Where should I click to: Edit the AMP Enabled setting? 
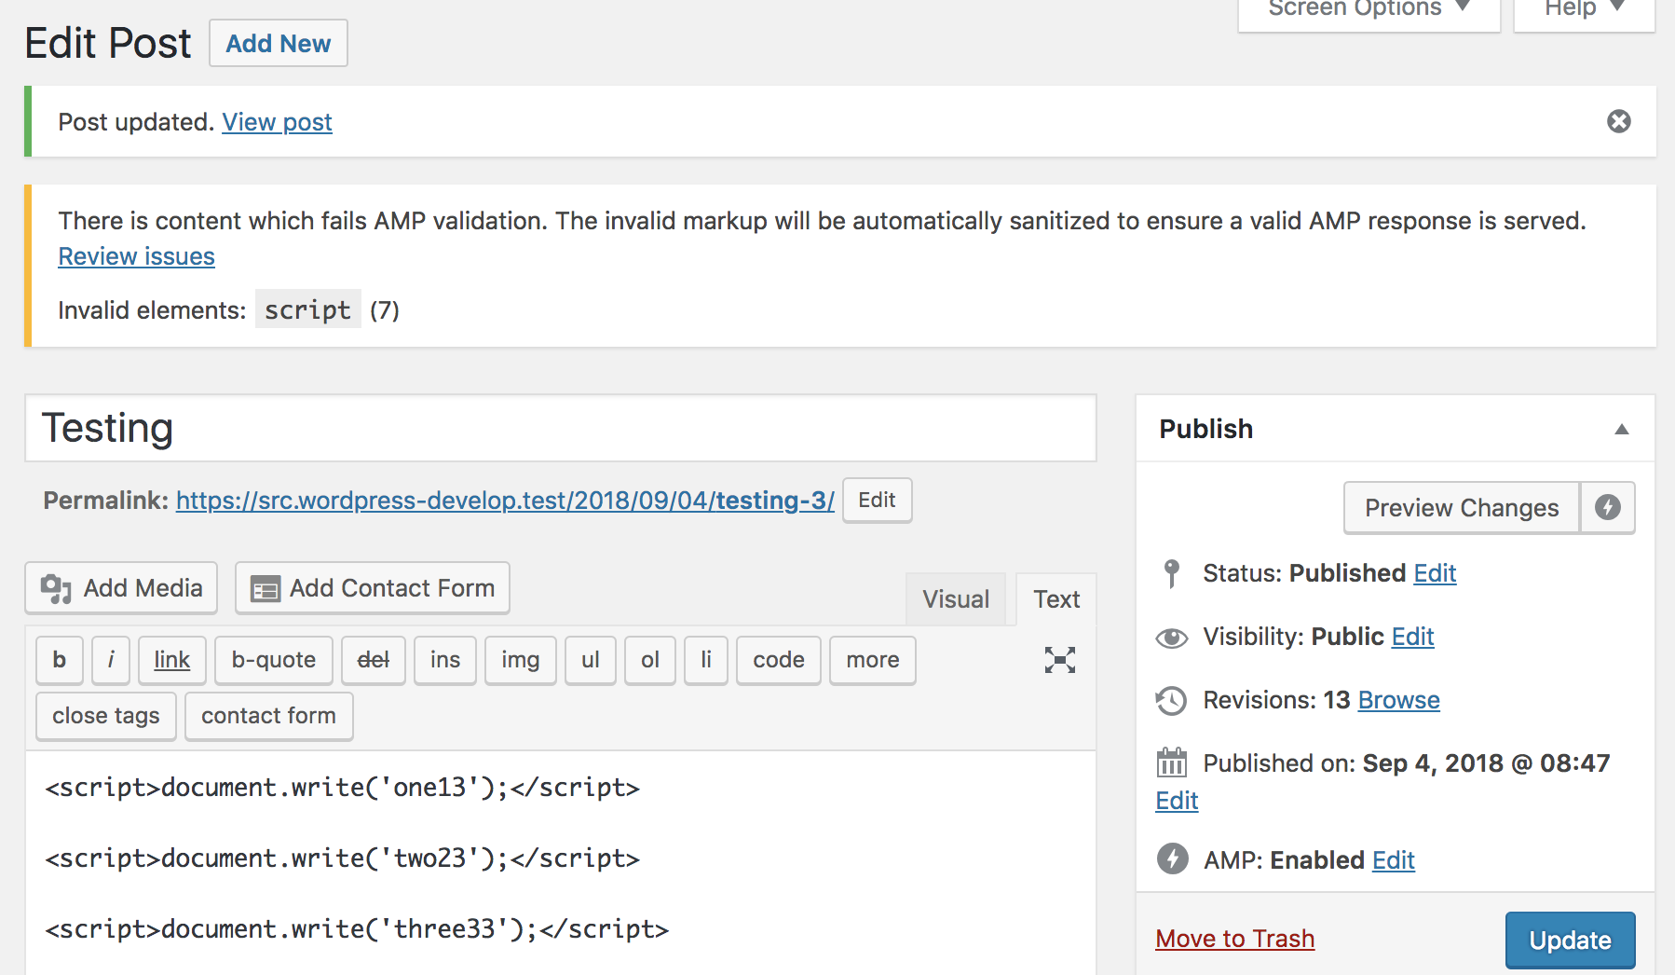click(x=1394, y=860)
